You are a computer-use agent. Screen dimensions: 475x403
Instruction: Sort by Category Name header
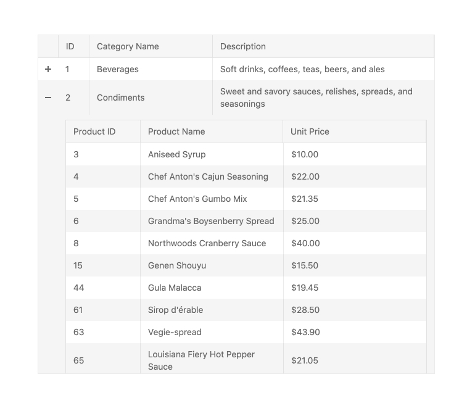[x=128, y=46]
